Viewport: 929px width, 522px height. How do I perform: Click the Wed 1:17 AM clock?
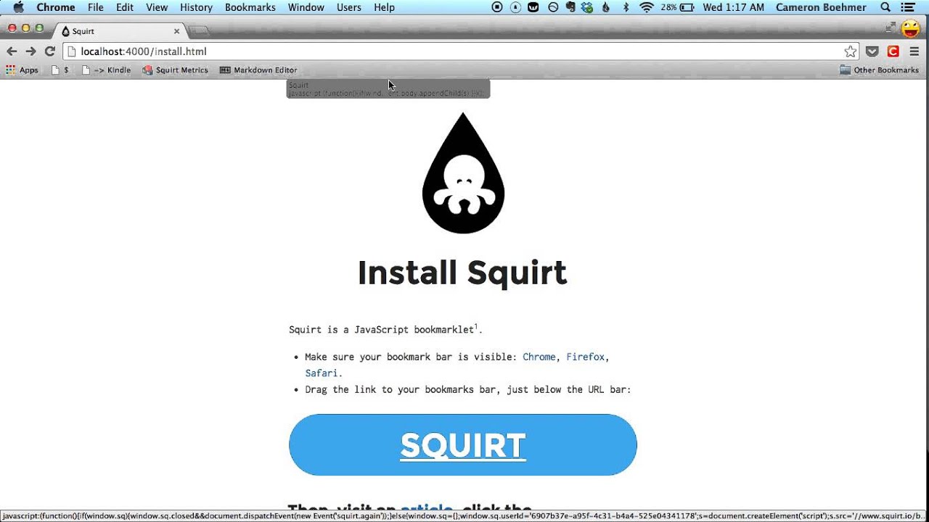tap(733, 7)
